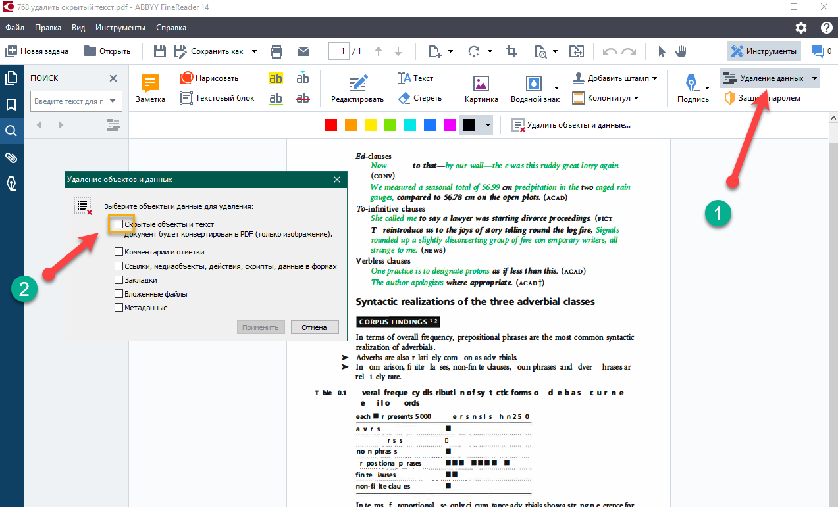Enable Комментарии и отметки checkbox
The image size is (838, 507).
[118, 251]
